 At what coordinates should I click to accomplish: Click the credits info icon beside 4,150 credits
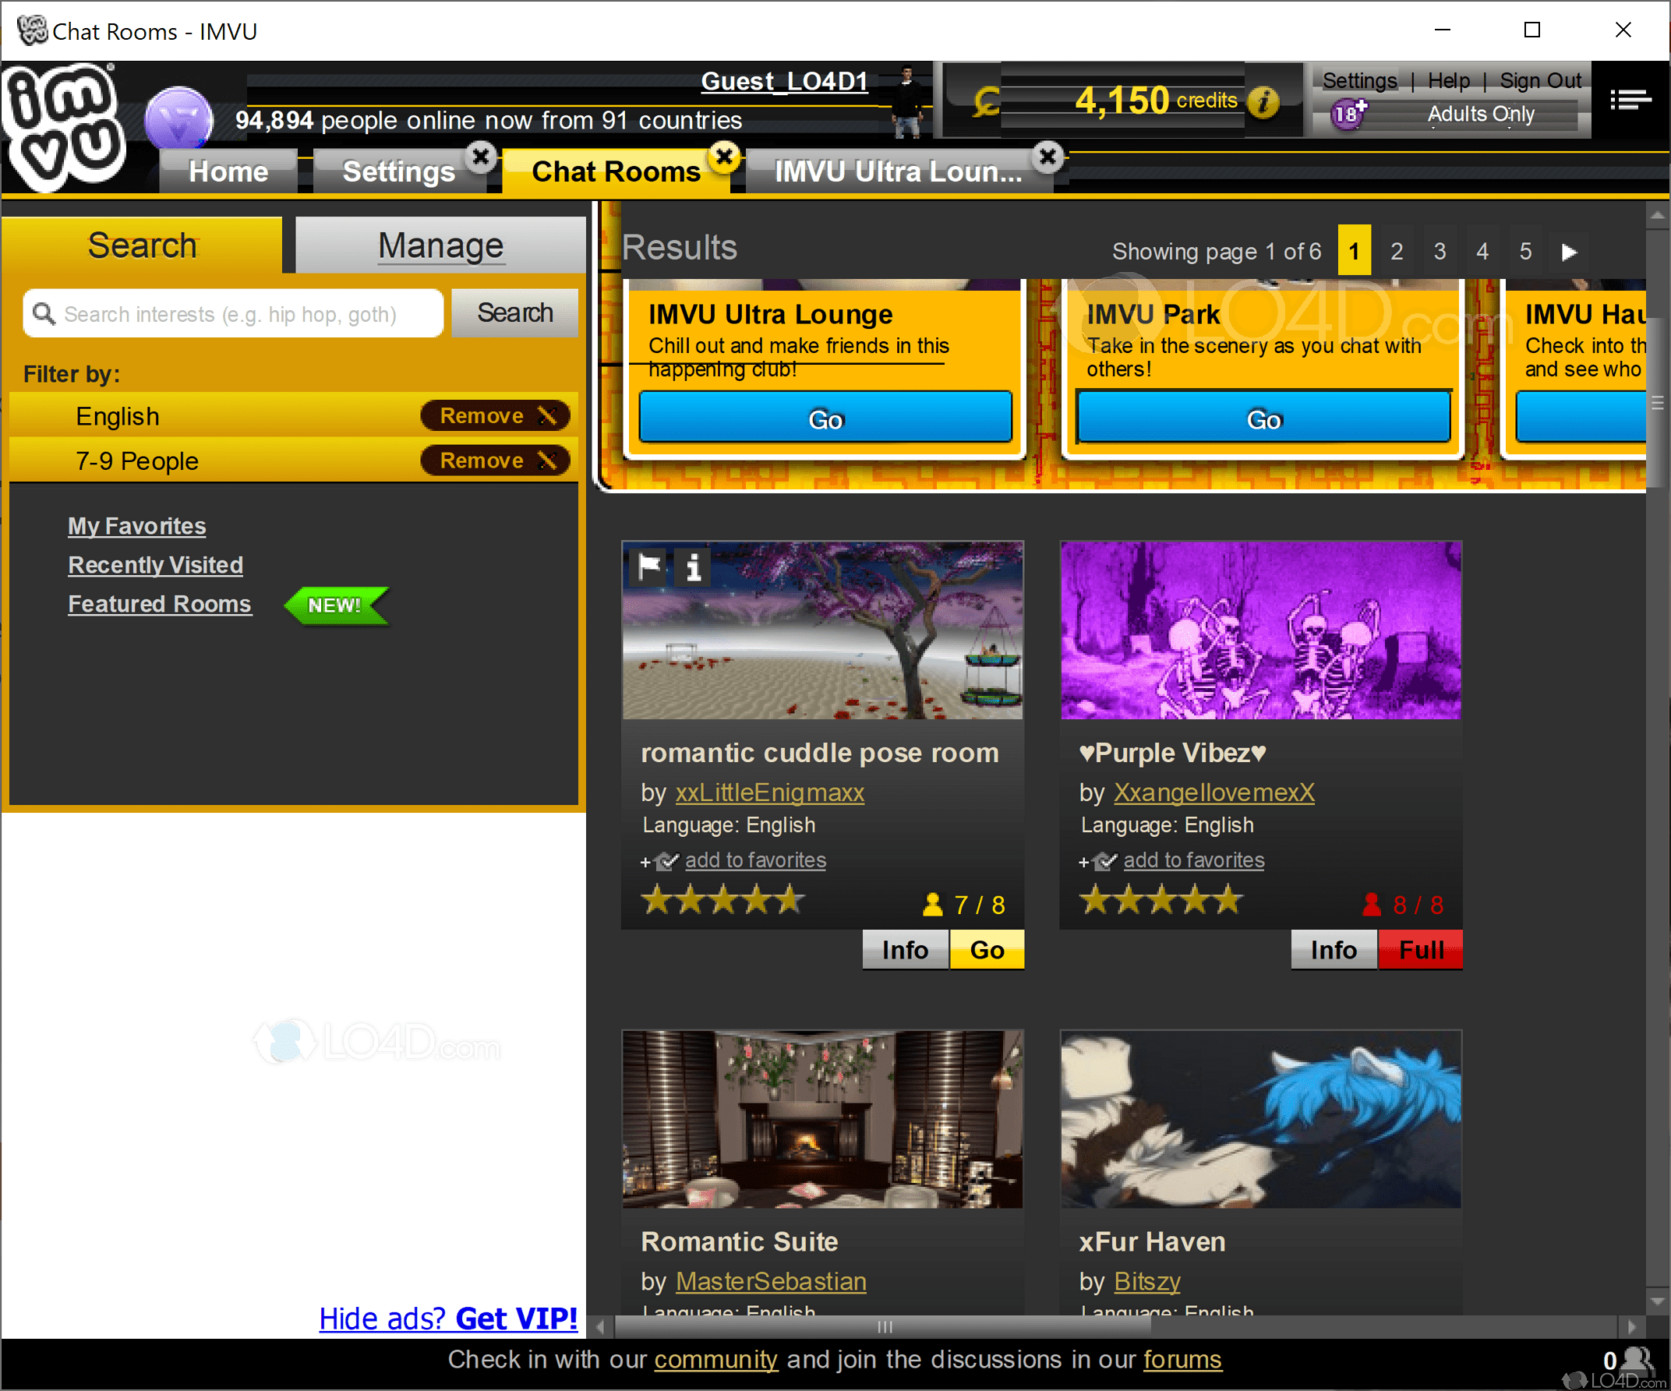tap(1263, 102)
